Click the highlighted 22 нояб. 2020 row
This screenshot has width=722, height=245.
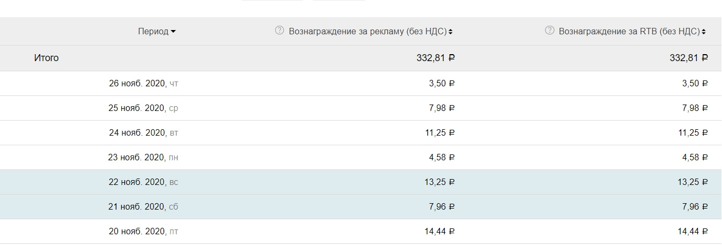tap(361, 182)
